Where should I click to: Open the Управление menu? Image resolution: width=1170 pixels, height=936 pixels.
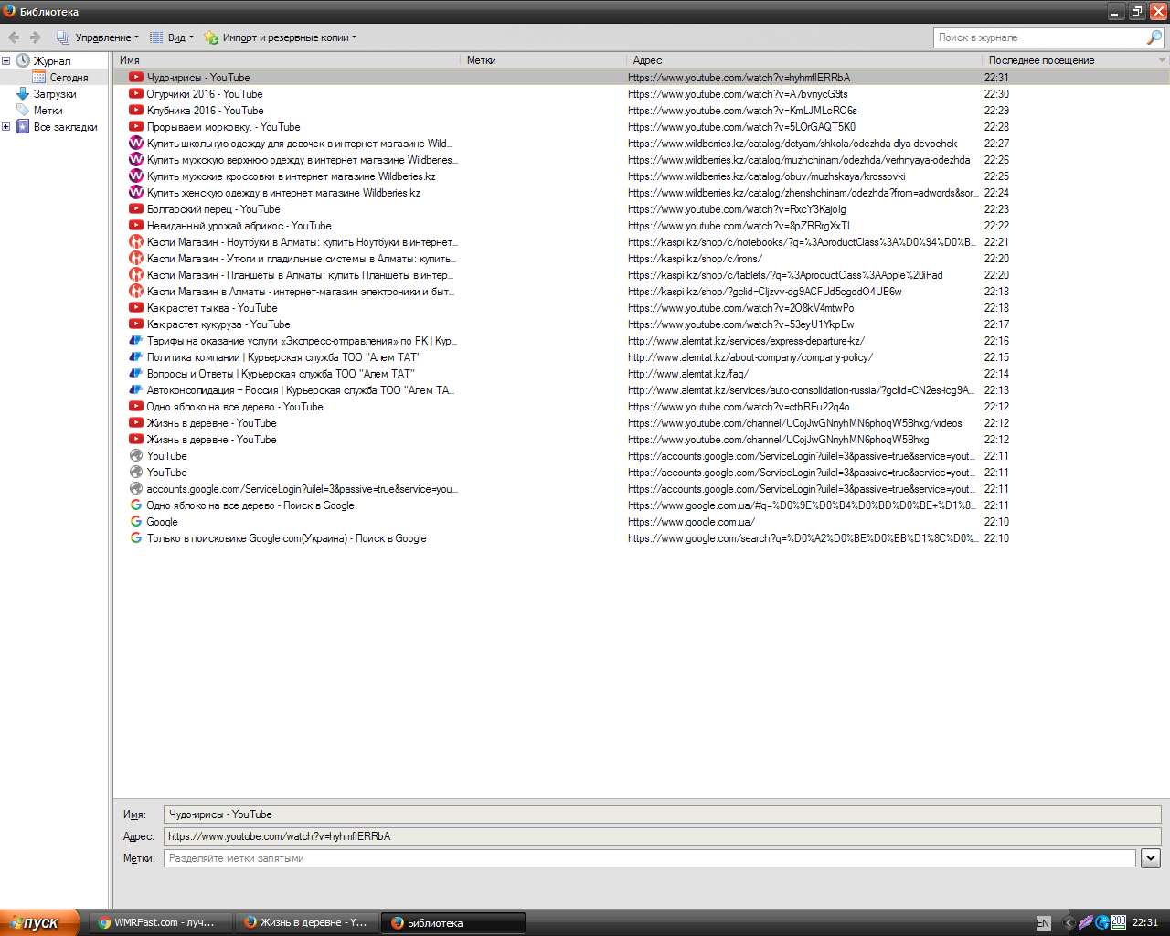(x=98, y=37)
